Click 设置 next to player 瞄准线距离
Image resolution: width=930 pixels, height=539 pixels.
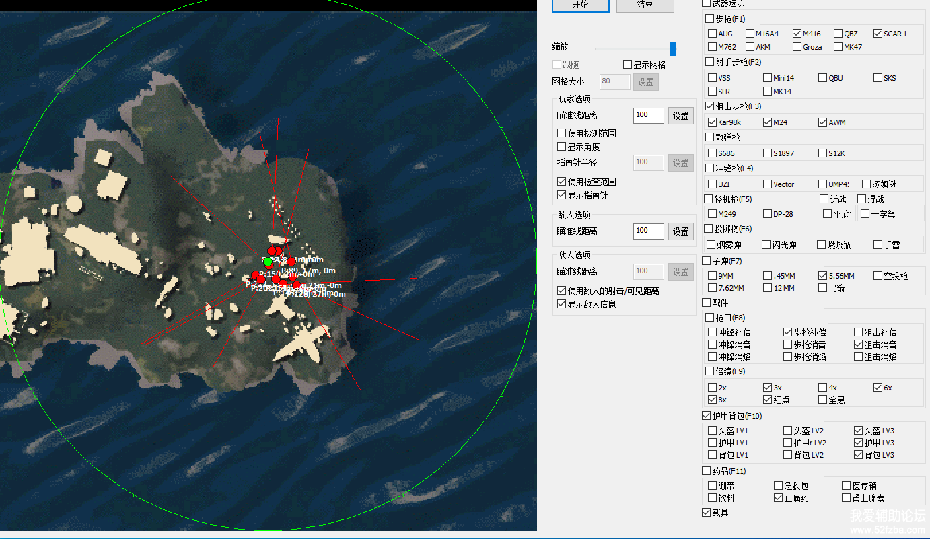tap(680, 116)
